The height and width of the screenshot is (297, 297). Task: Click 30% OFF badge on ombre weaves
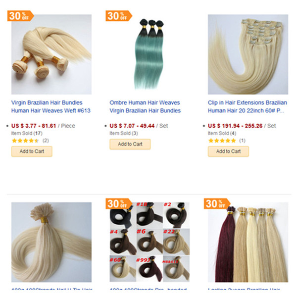[x=119, y=16]
